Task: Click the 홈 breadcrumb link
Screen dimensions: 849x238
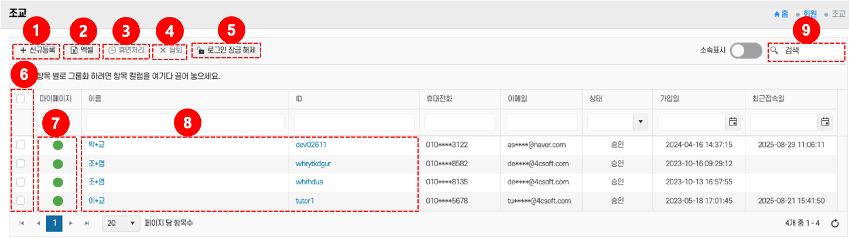Action: (780, 13)
